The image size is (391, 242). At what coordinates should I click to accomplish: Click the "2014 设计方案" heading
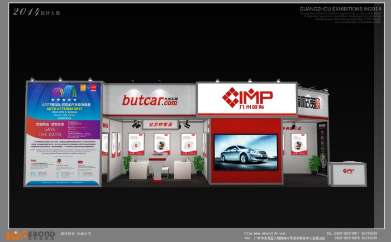coord(36,12)
